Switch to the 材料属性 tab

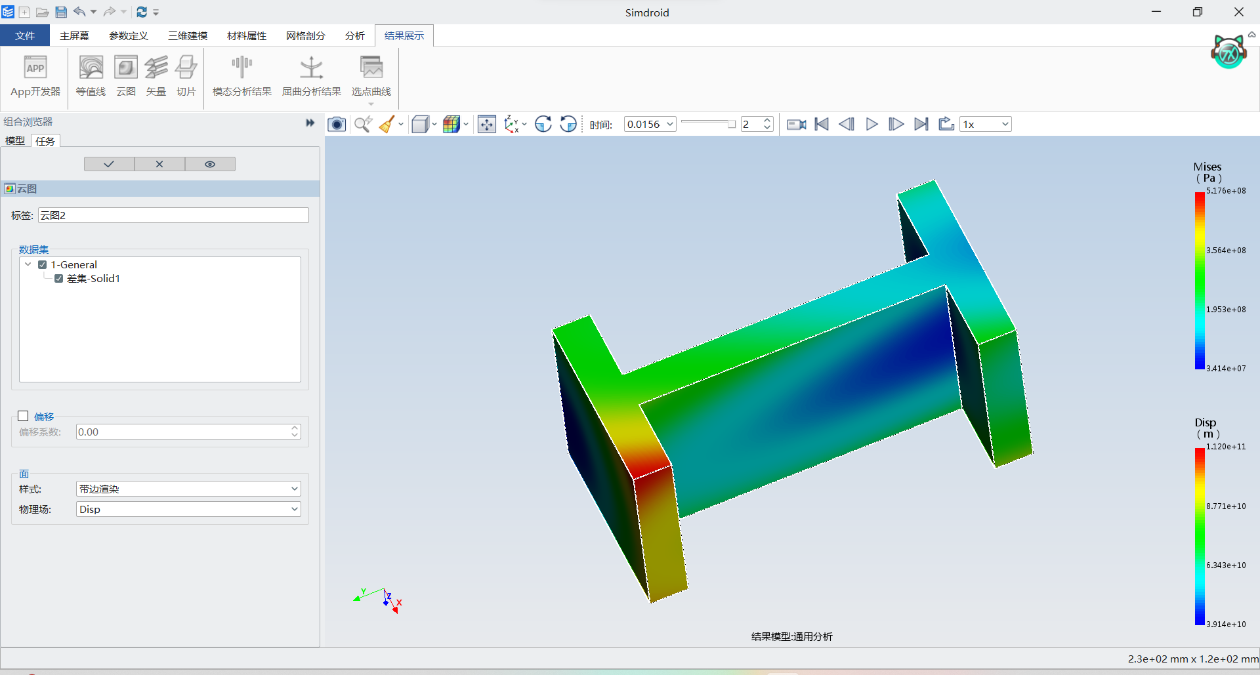247,35
